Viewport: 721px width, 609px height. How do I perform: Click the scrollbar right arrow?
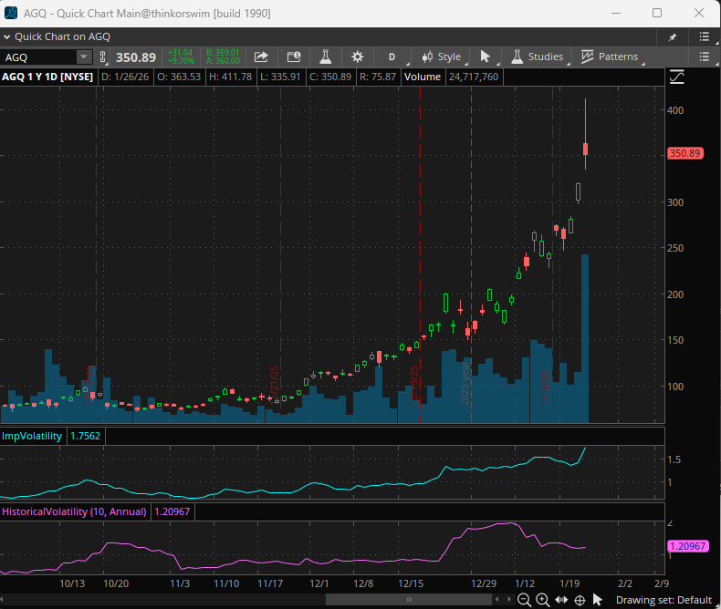(x=508, y=599)
